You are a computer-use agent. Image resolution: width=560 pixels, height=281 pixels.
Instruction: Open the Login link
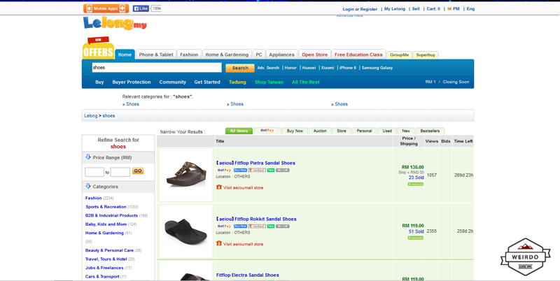pyautogui.click(x=348, y=9)
